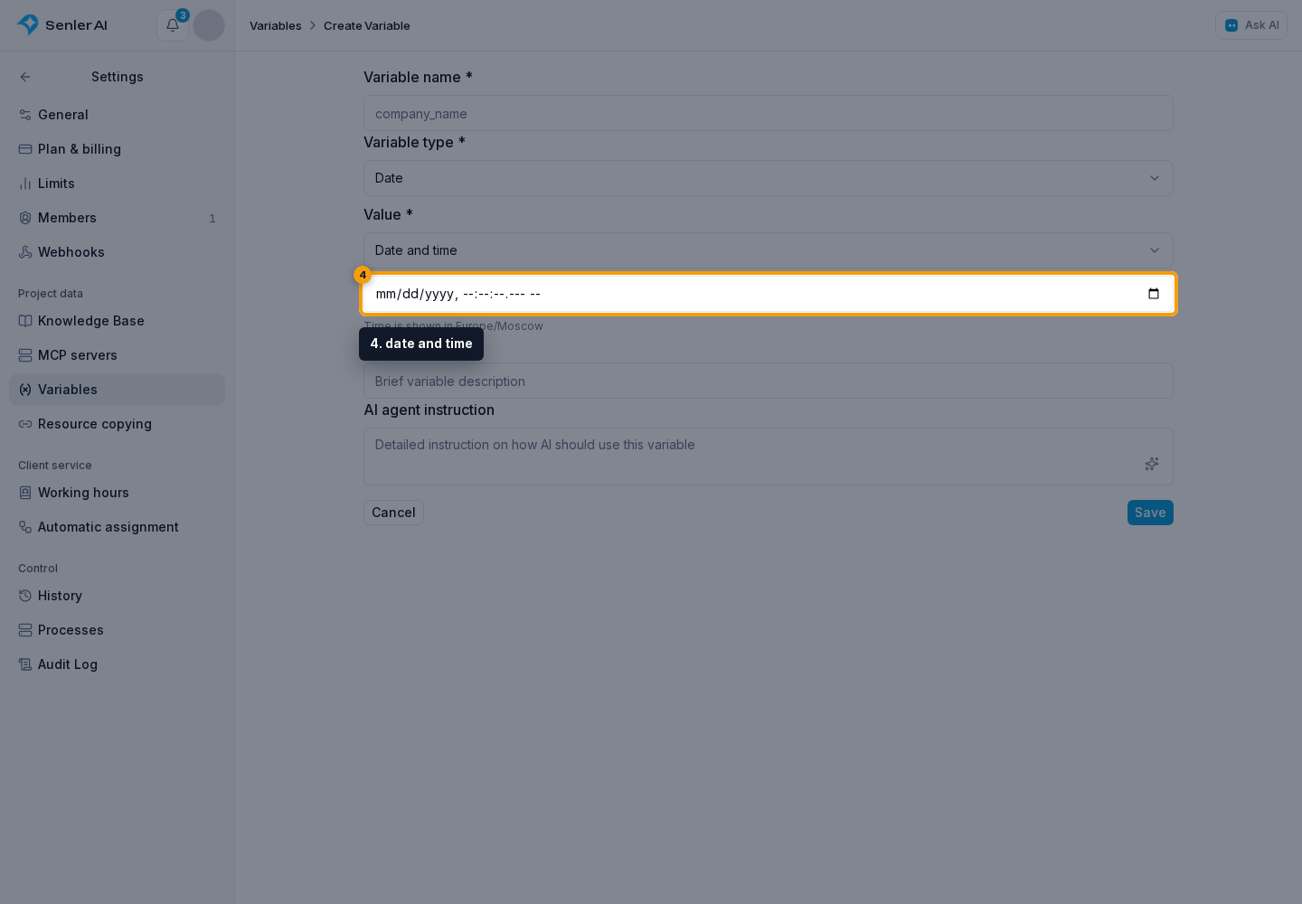The height and width of the screenshot is (904, 1302).
Task: Open Members settings page
Action: [118, 218]
